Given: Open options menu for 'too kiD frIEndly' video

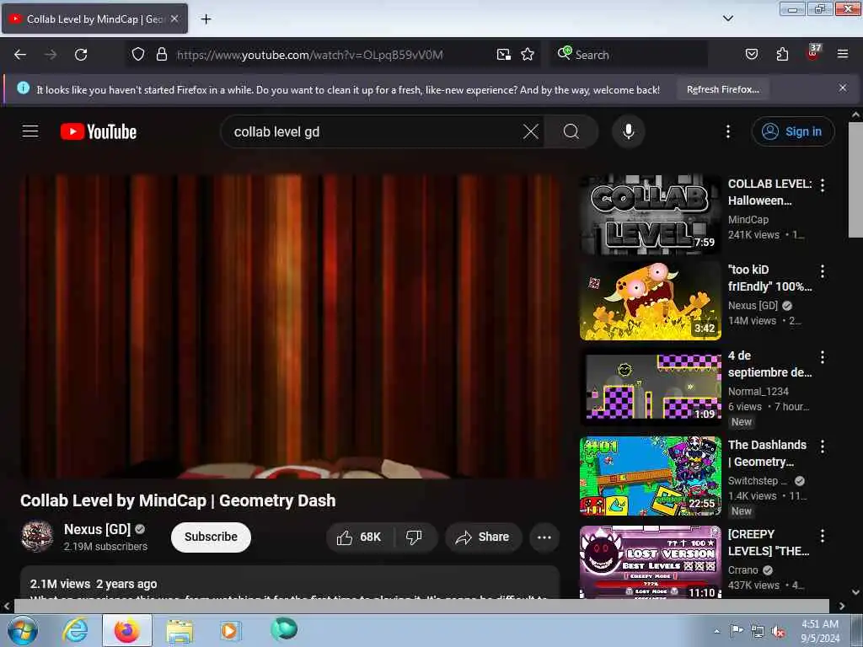Looking at the screenshot, I should tap(823, 270).
